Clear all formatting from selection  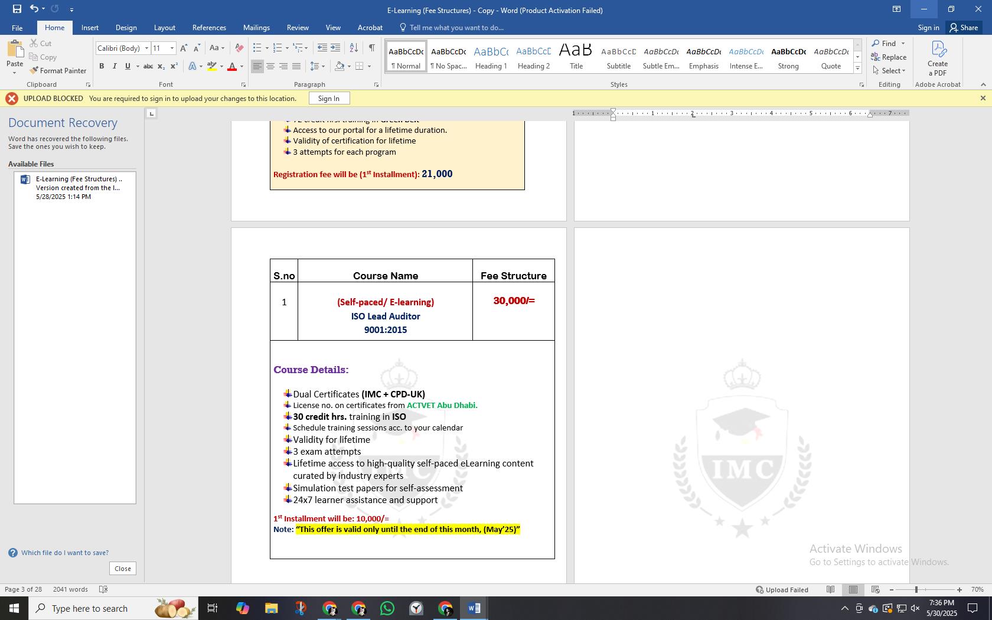239,48
